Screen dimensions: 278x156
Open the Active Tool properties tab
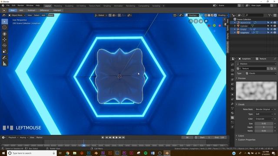point(232,65)
